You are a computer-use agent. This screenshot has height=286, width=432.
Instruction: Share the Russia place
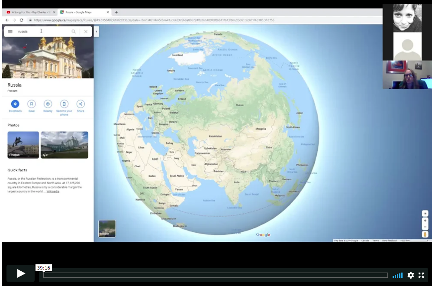(81, 106)
